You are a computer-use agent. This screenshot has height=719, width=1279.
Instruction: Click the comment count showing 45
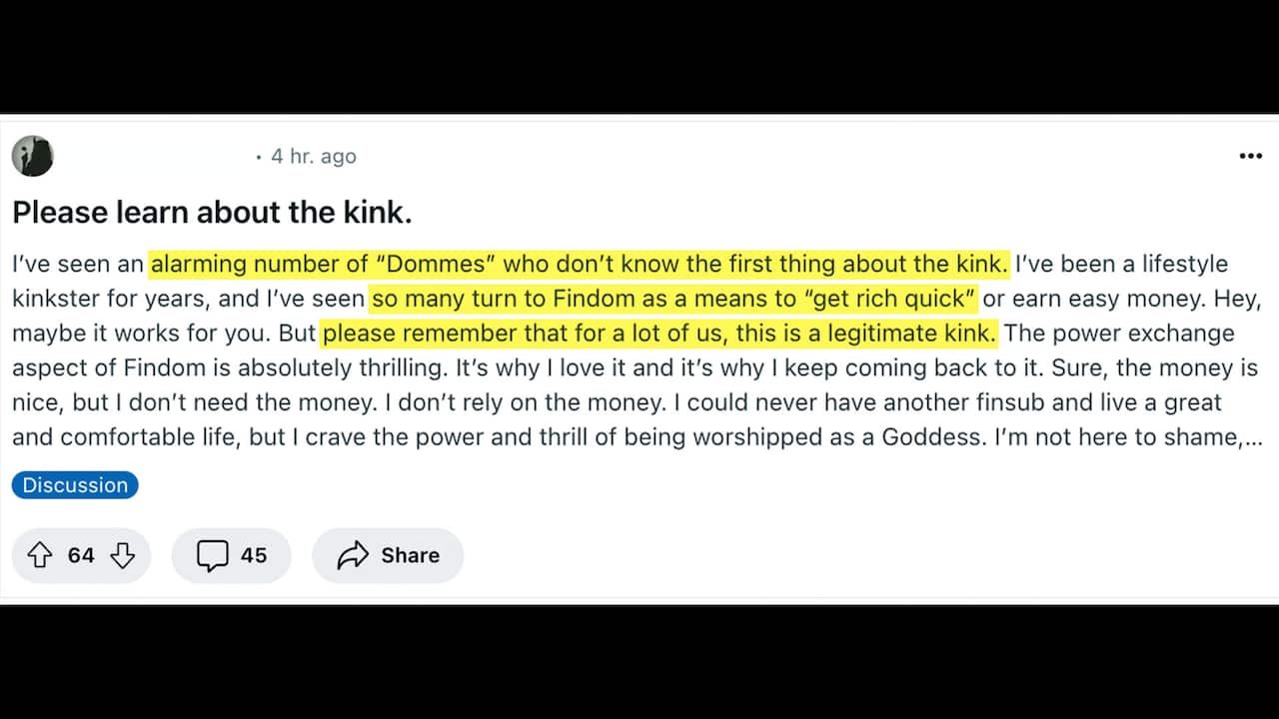254,555
